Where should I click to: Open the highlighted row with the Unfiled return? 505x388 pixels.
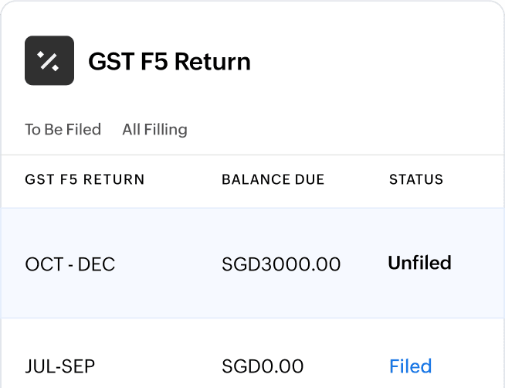pos(252,263)
